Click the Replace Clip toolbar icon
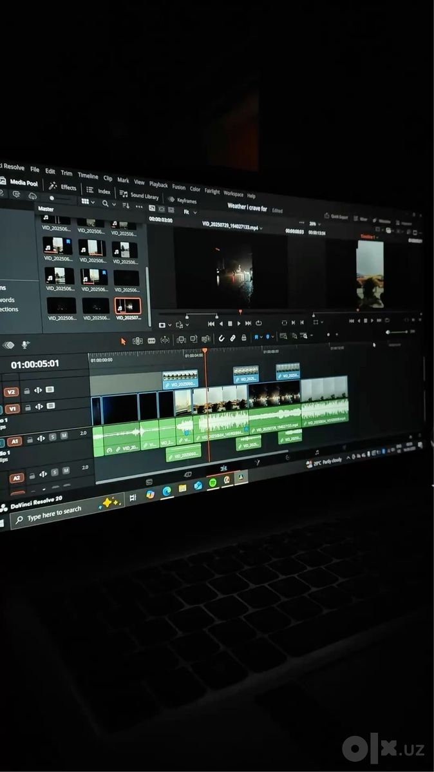 (205, 339)
